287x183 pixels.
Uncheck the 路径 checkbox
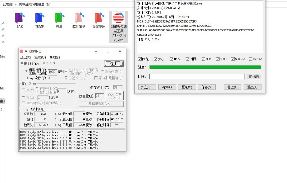pyautogui.click(x=140, y=59)
